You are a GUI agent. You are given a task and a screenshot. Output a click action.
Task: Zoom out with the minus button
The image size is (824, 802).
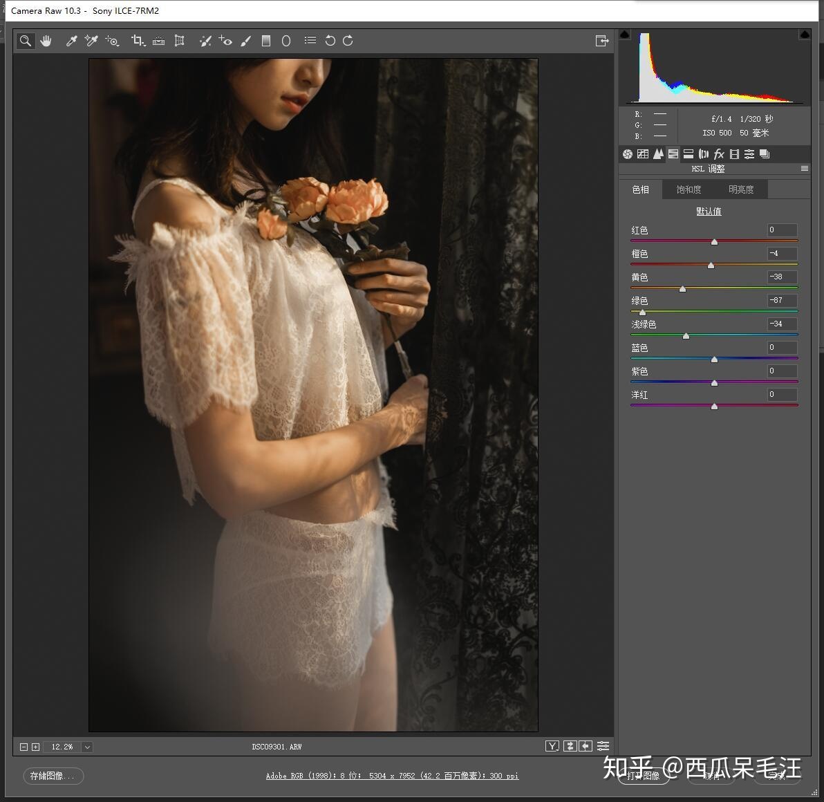[24, 747]
